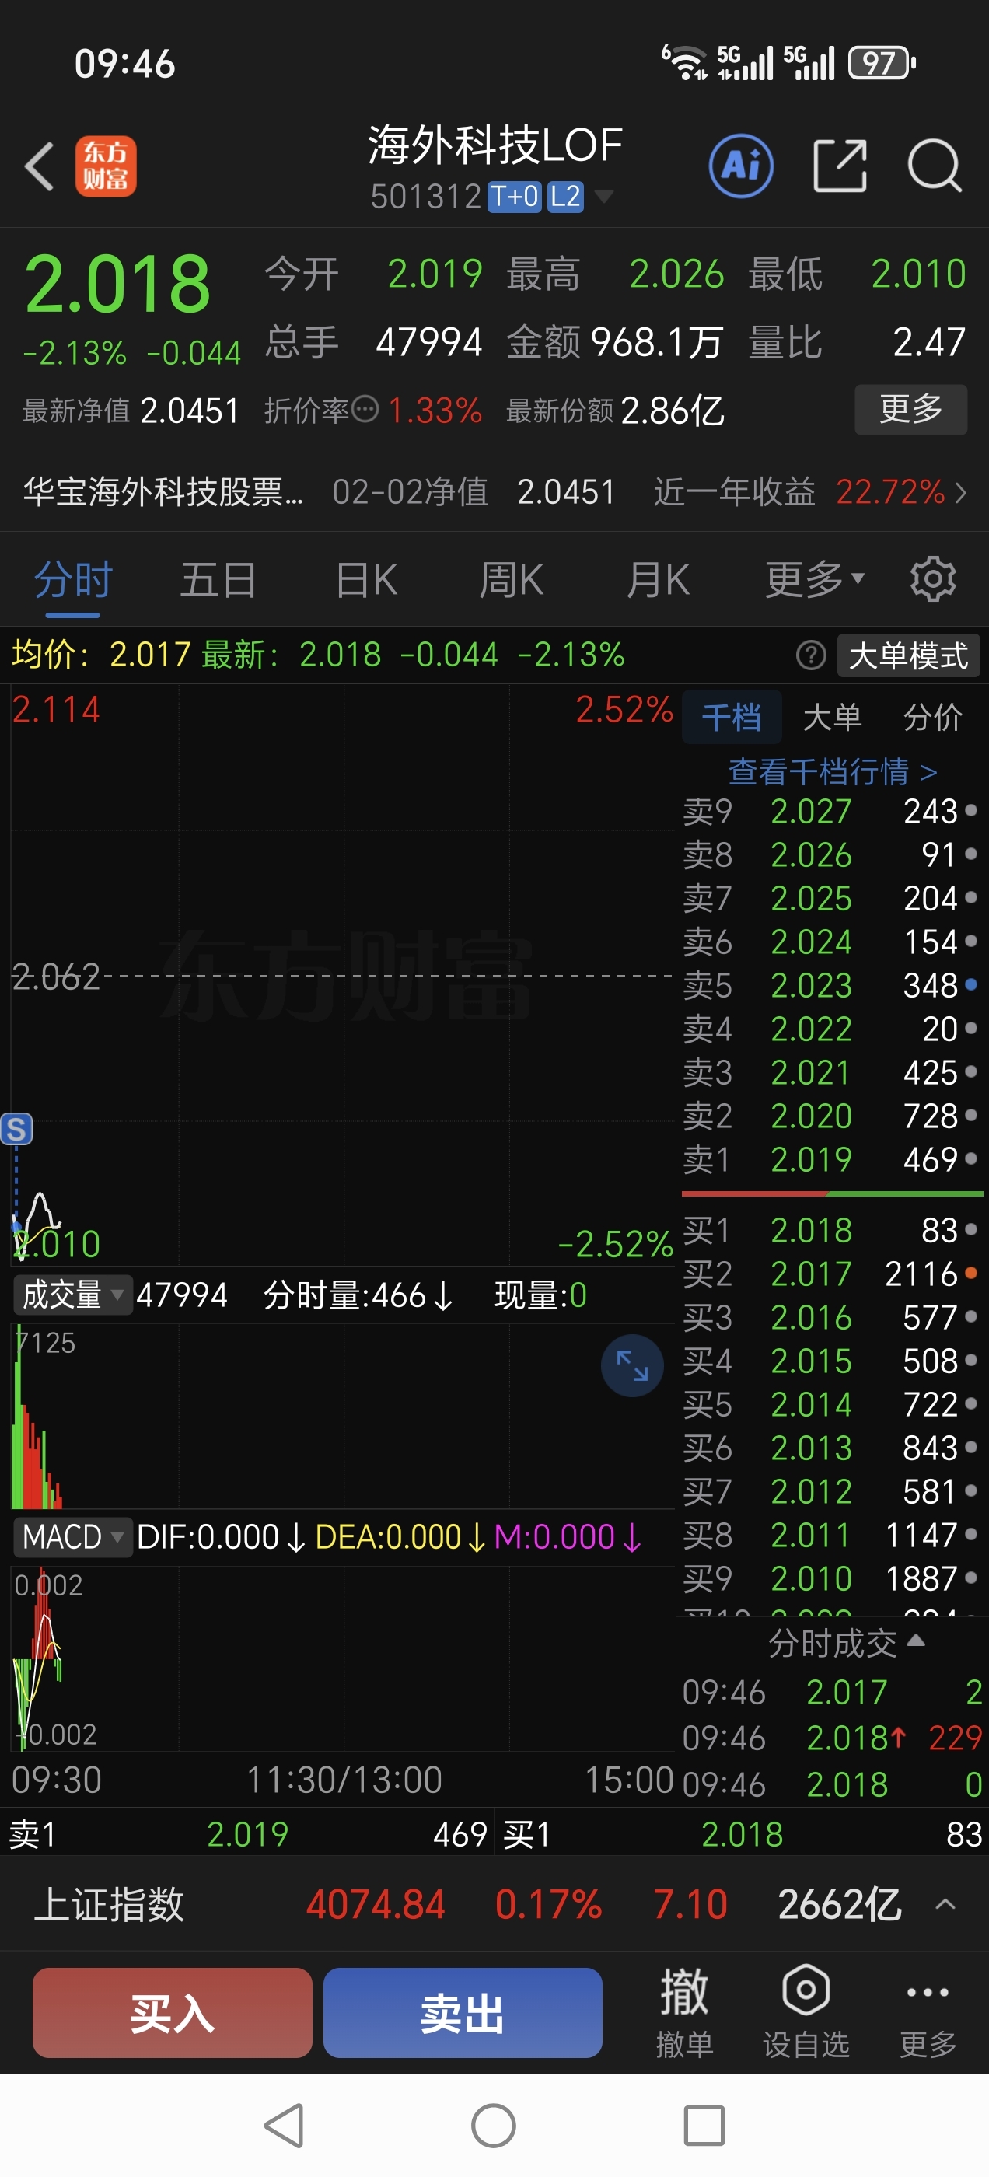Tap the question mark help icon

[x=811, y=655]
